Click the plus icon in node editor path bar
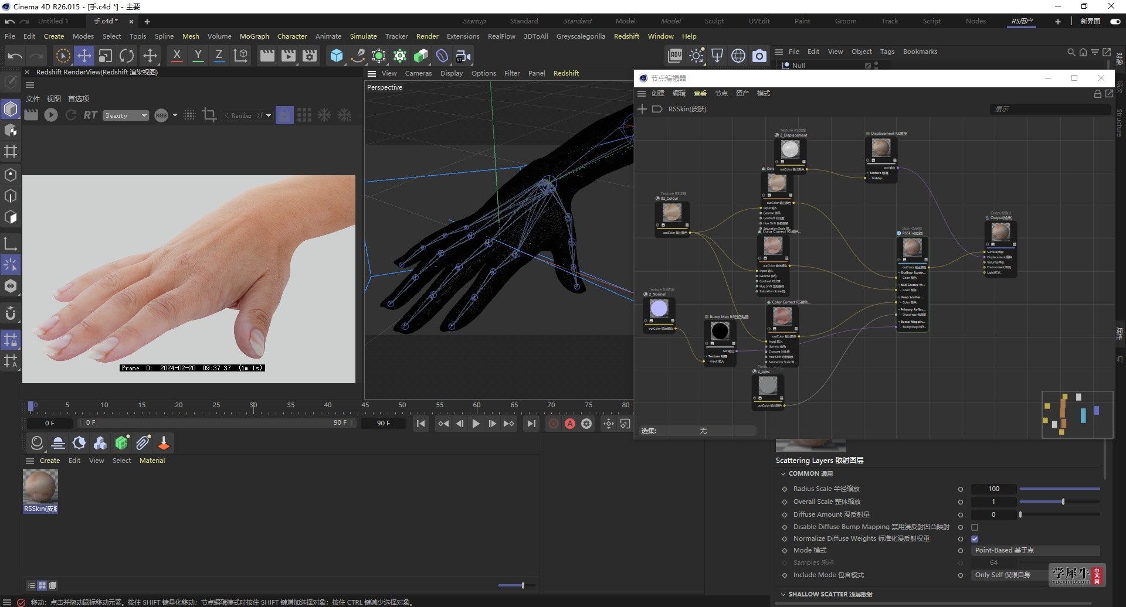The width and height of the screenshot is (1126, 607). pyautogui.click(x=642, y=109)
